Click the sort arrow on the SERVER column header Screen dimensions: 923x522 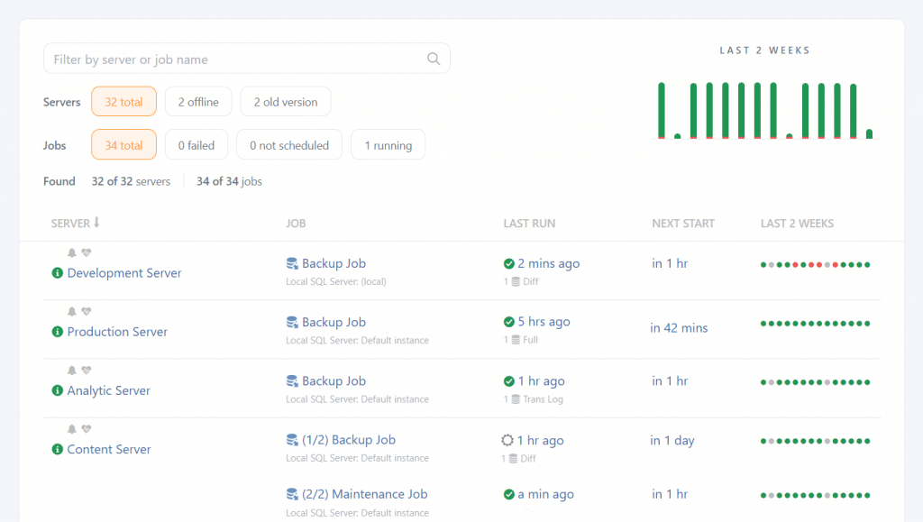[97, 223]
